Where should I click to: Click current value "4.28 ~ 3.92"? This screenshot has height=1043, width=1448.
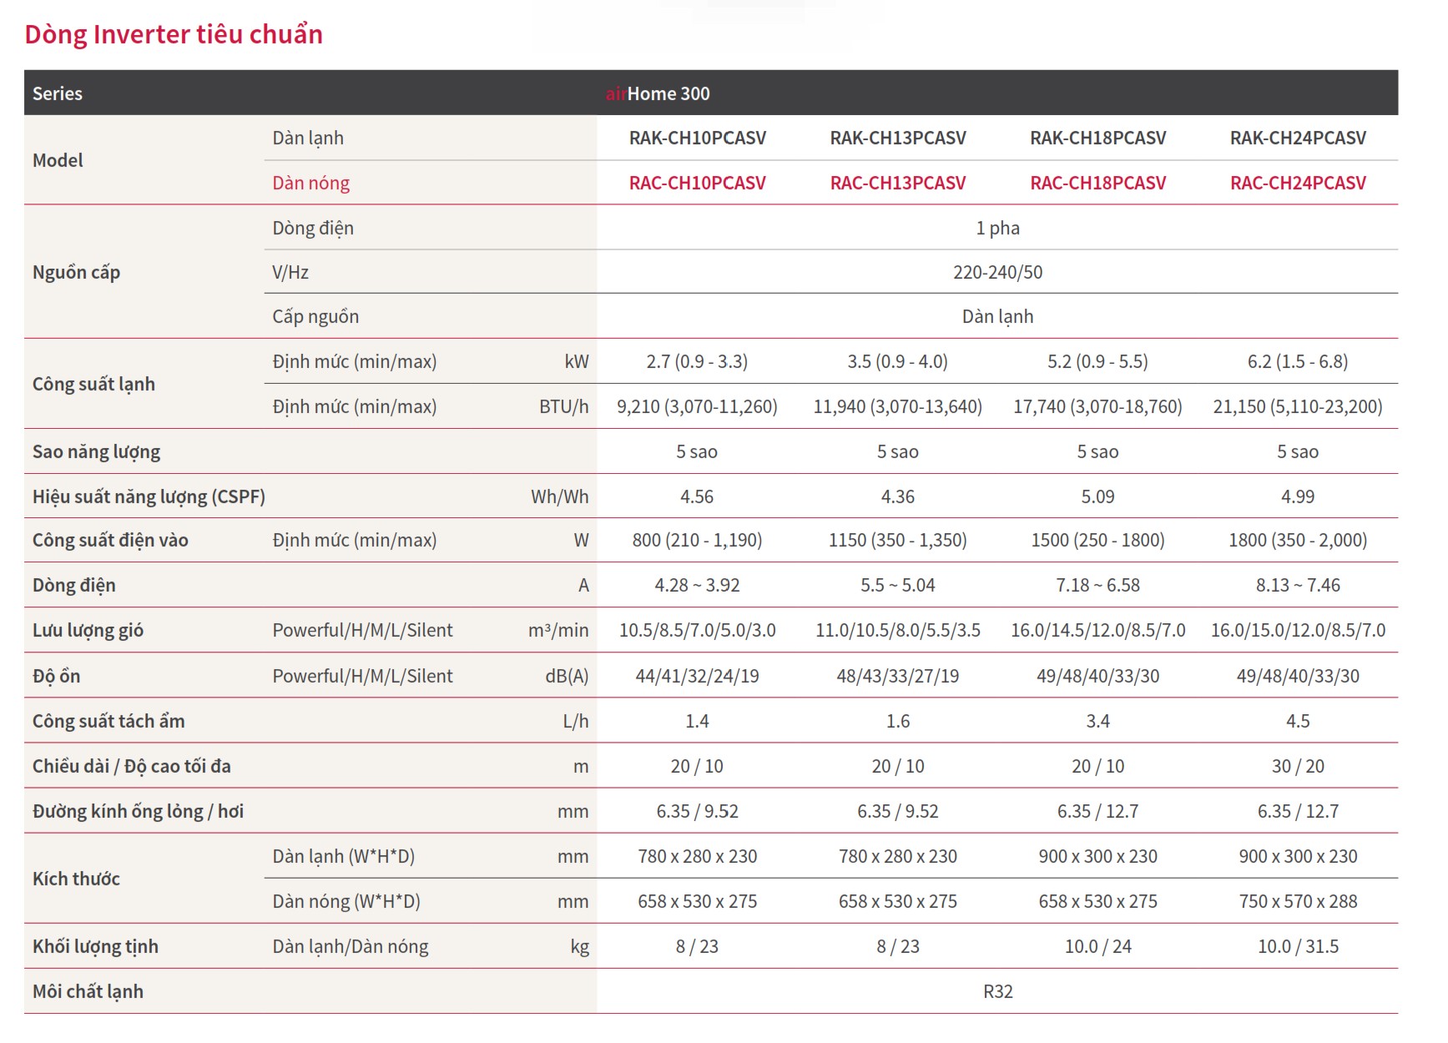tap(698, 585)
